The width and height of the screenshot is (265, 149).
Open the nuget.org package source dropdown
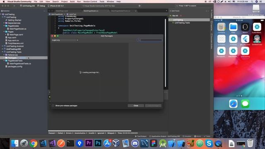point(65,40)
